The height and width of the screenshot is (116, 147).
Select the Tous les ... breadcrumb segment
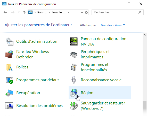point(59,12)
